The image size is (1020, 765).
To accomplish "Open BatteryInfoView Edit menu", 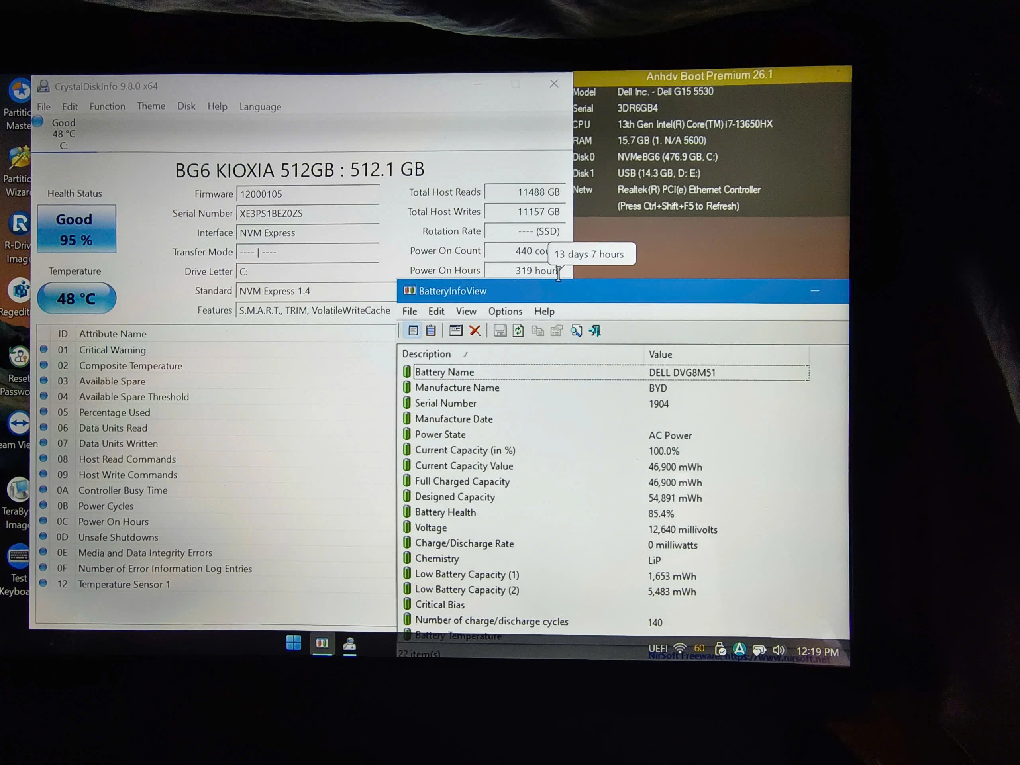I will (x=436, y=311).
